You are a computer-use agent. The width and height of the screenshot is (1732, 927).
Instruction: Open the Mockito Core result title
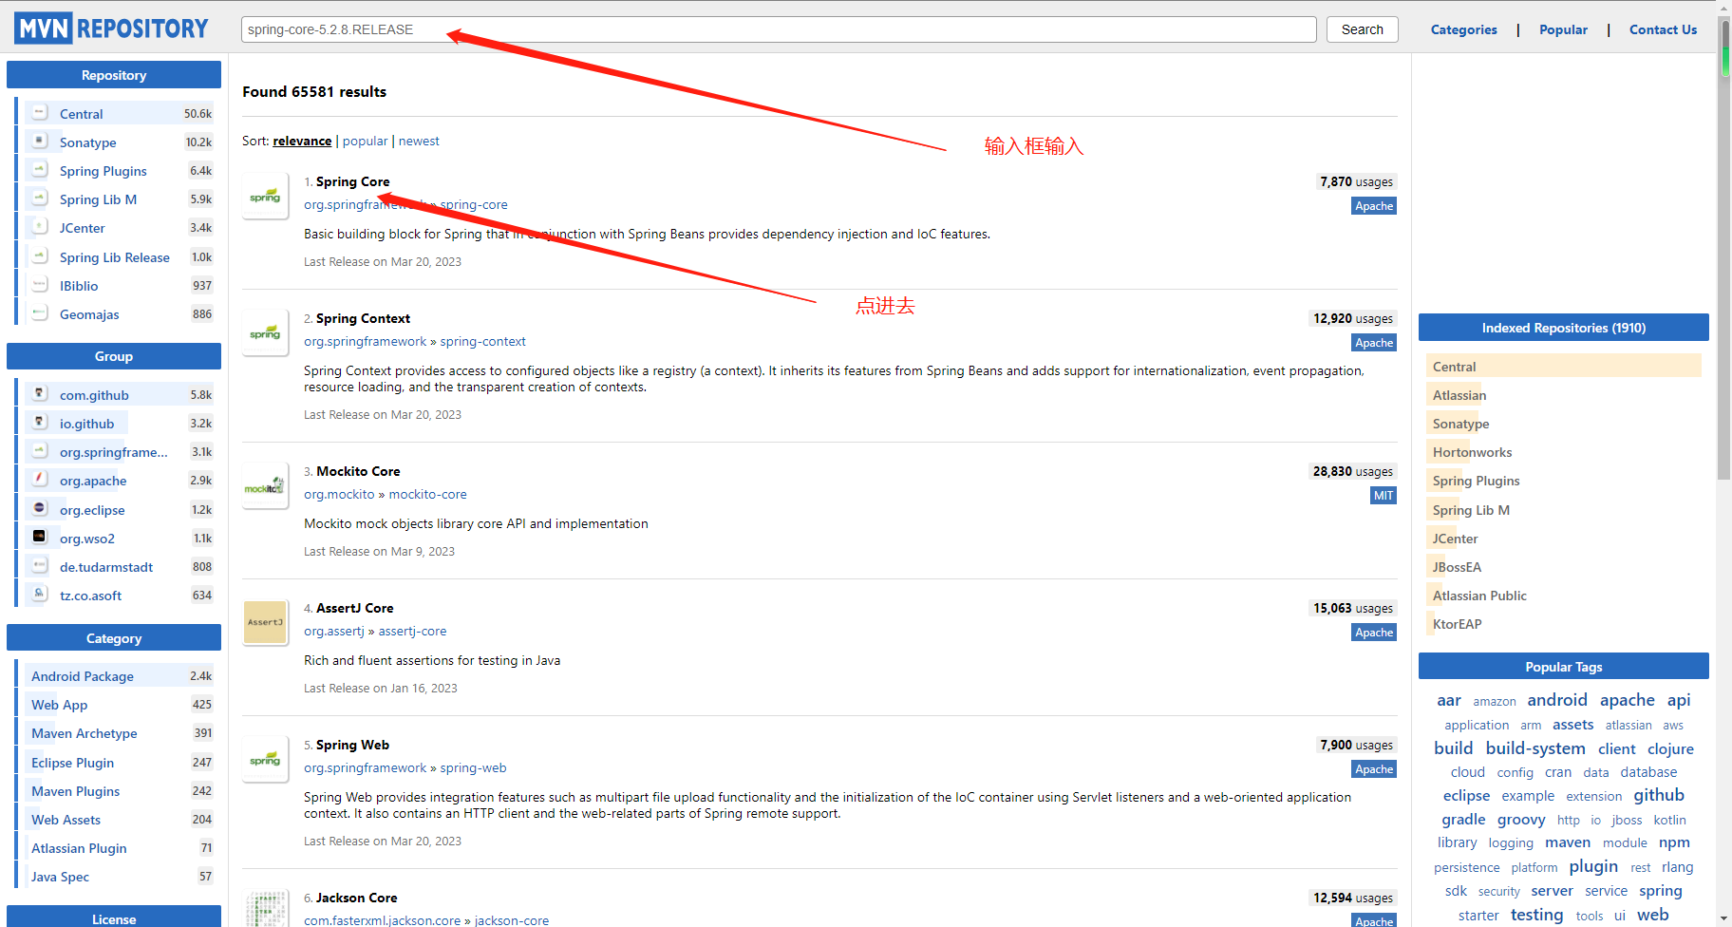358,471
